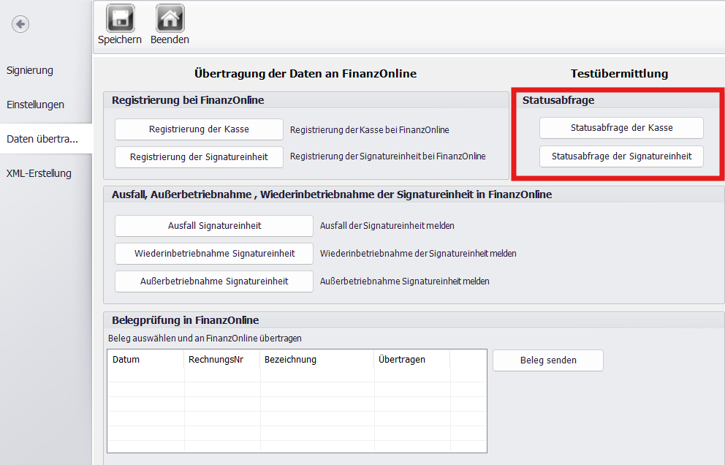Click the RechnungsNr column header
The image size is (725, 465).
click(221, 360)
